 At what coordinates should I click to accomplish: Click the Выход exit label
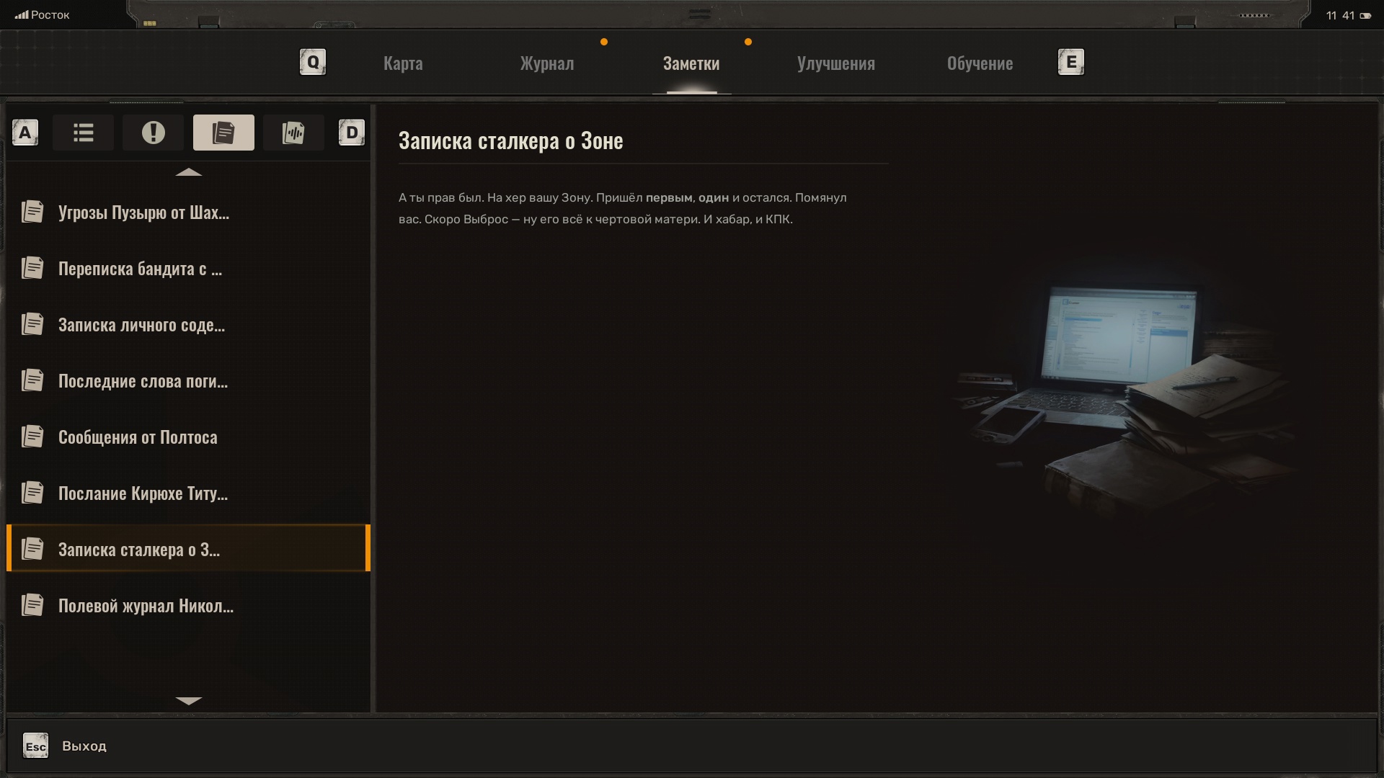tap(84, 746)
